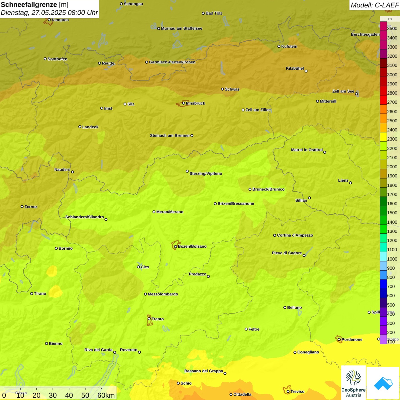Click the Riva del Garda label
The width and height of the screenshot is (400, 400).
[x=99, y=350]
